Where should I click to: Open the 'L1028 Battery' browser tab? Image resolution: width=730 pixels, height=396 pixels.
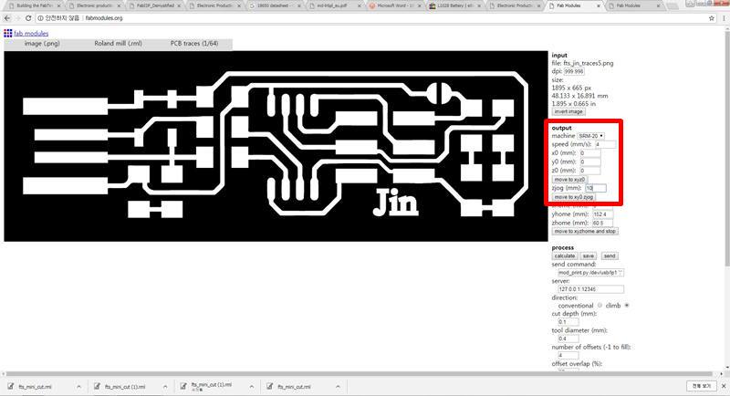pyautogui.click(x=454, y=5)
